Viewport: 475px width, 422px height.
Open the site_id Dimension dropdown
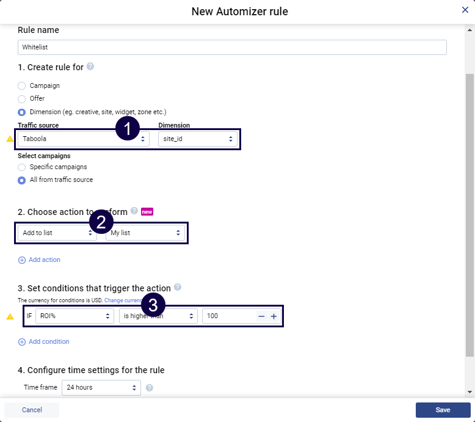click(198, 139)
